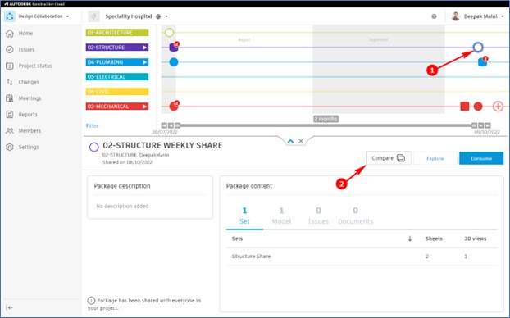Collapse the left sidebar navigation
The width and height of the screenshot is (510, 318).
10,307
